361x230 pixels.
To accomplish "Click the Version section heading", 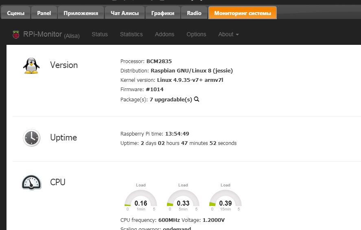I will click(64, 65).
